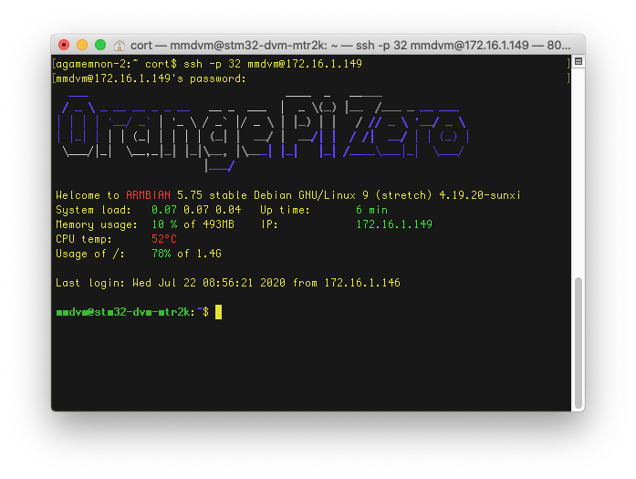This screenshot has height=479, width=636.
Task: Click the CPU temp value '52°C'
Action: pos(164,239)
